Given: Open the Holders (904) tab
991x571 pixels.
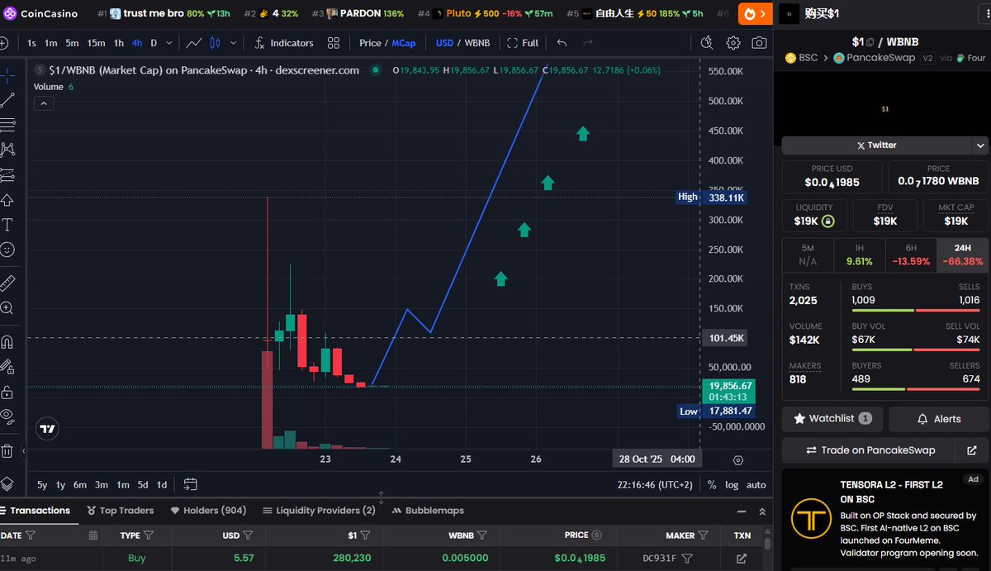Looking at the screenshot, I should click(208, 511).
